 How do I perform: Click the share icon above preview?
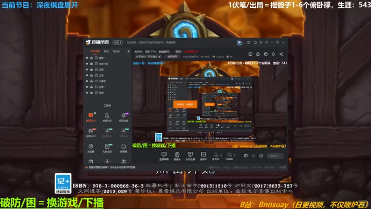281,54
